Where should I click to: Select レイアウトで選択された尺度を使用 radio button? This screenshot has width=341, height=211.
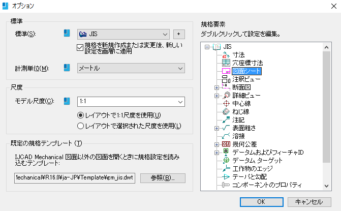click(80, 126)
